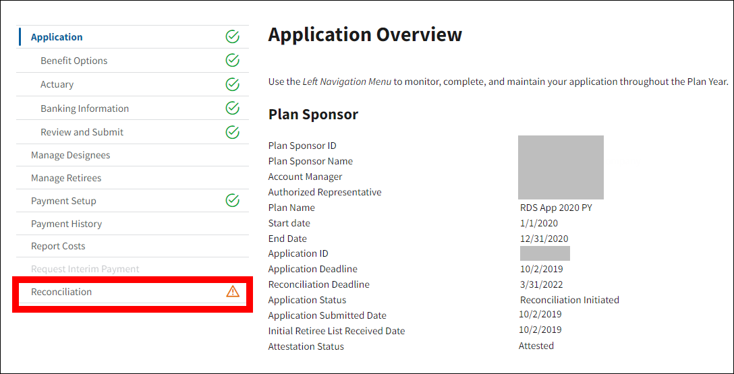Go to Report Costs

[x=58, y=246]
